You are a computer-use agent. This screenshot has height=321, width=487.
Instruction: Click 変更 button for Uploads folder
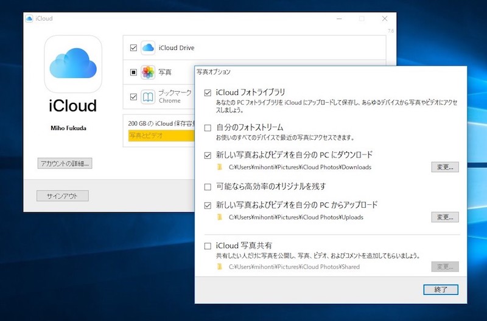tap(445, 217)
